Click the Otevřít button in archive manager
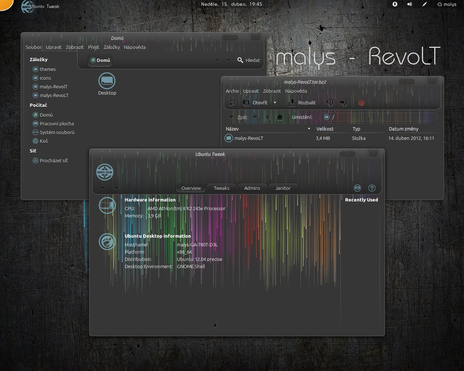 pos(255,103)
